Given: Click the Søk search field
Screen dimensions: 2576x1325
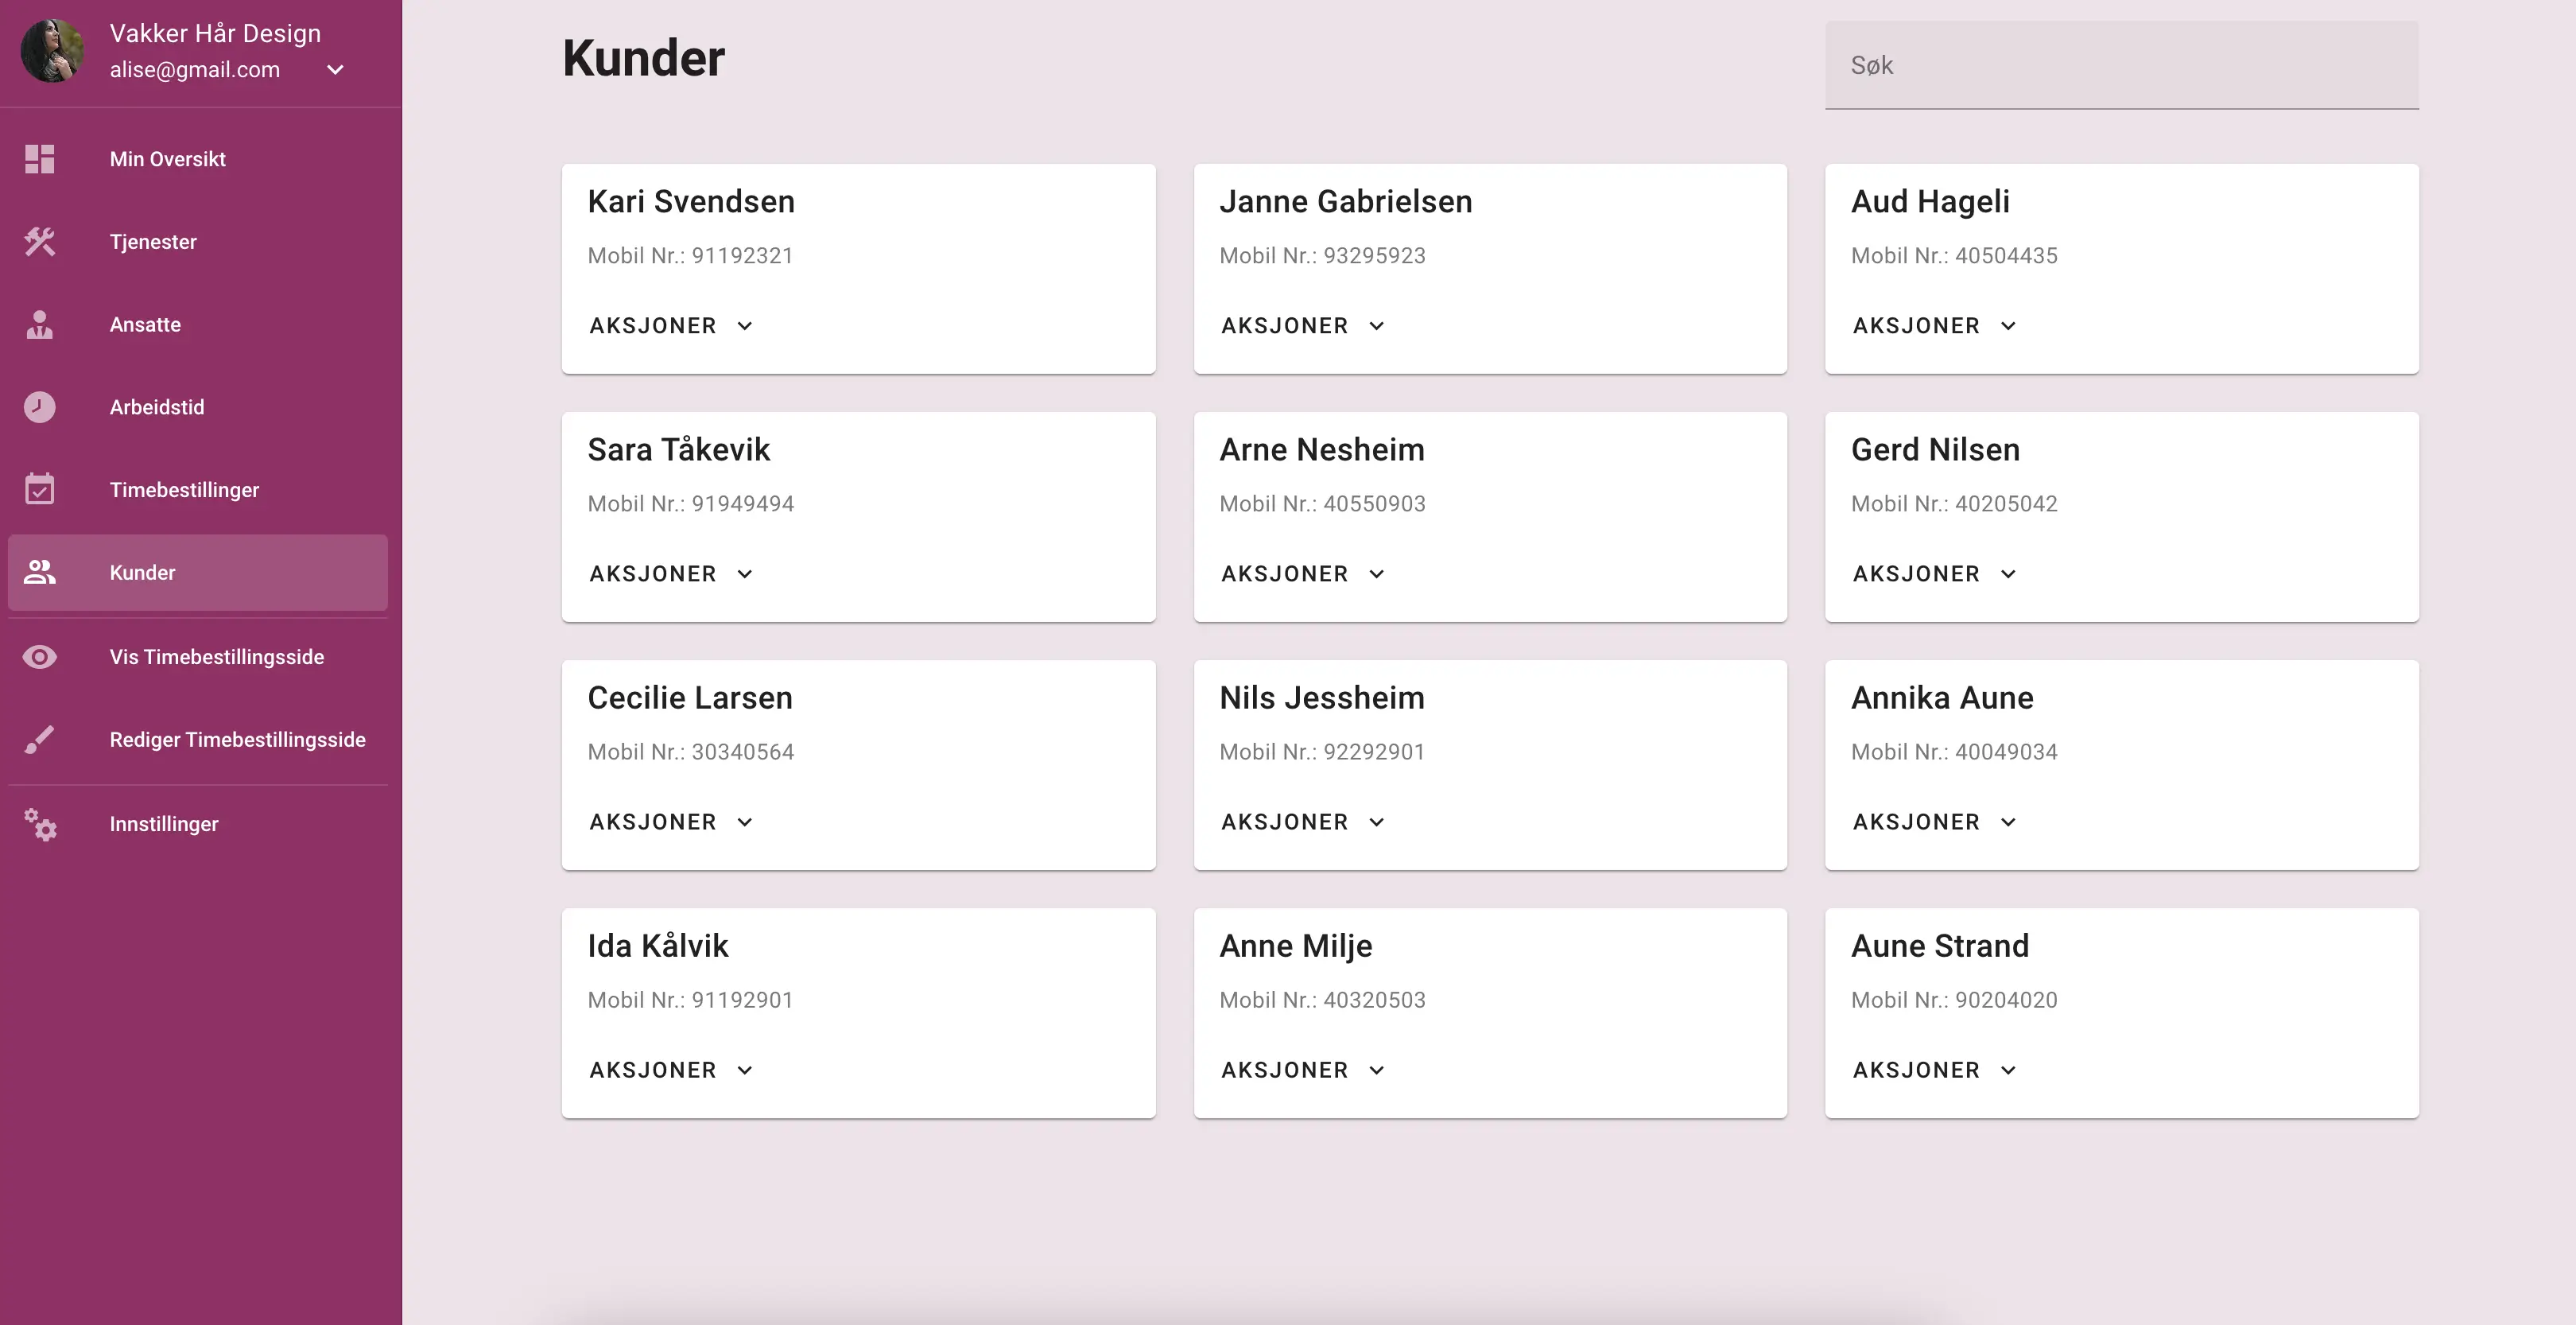Looking at the screenshot, I should click(2120, 66).
